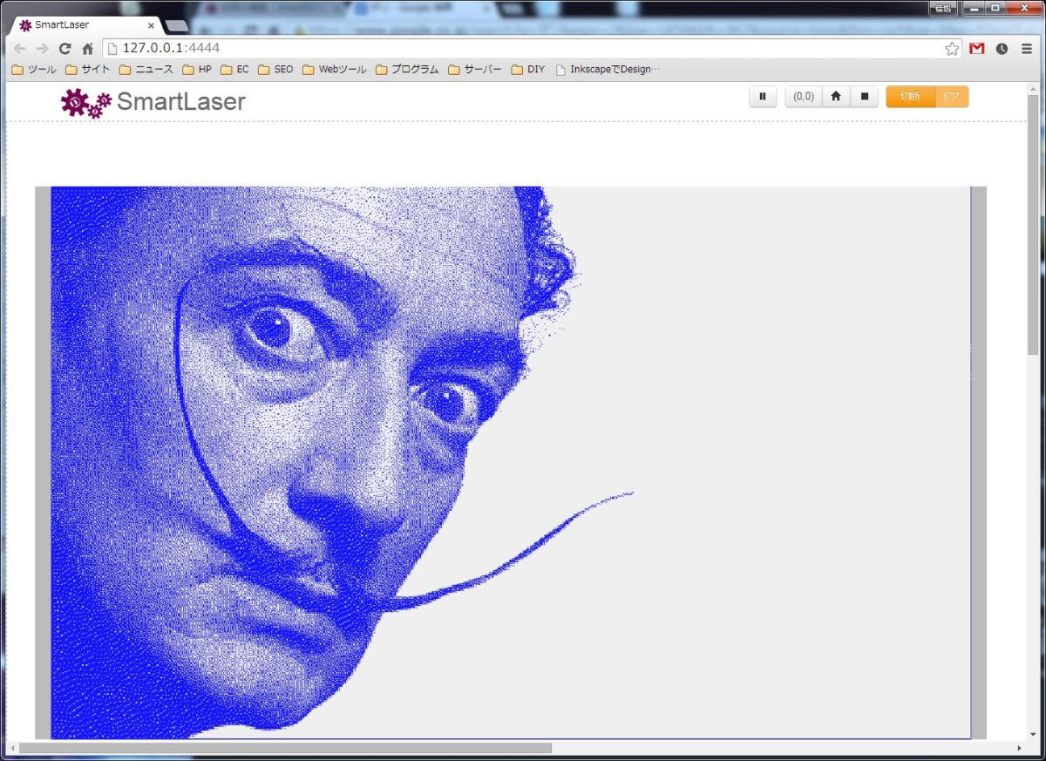The width and height of the screenshot is (1046, 761).
Task: Click the horizontal scrollbar thumb
Action: [x=285, y=748]
